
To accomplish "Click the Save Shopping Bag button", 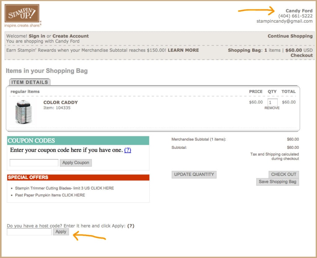I will pos(277,182).
